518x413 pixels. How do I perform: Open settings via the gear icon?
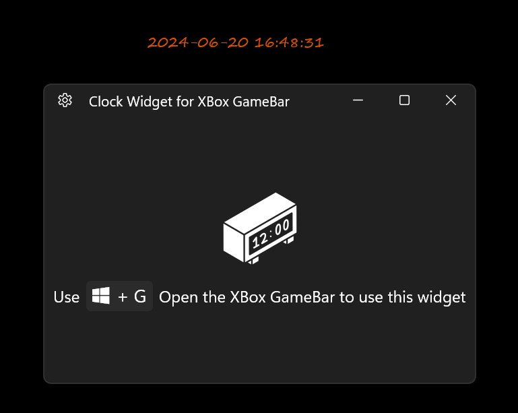[x=65, y=100]
